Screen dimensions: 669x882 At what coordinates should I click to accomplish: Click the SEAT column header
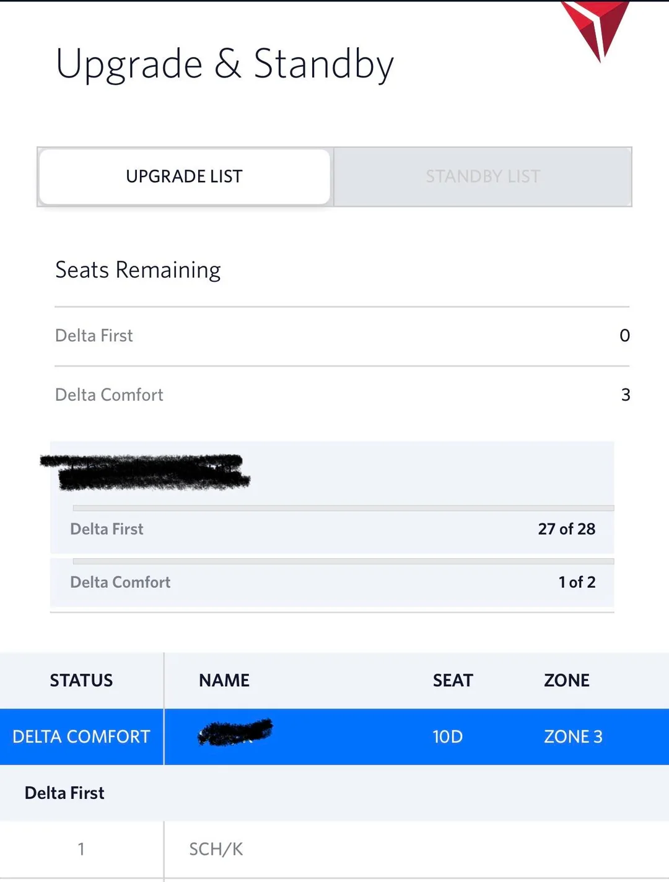pyautogui.click(x=452, y=680)
